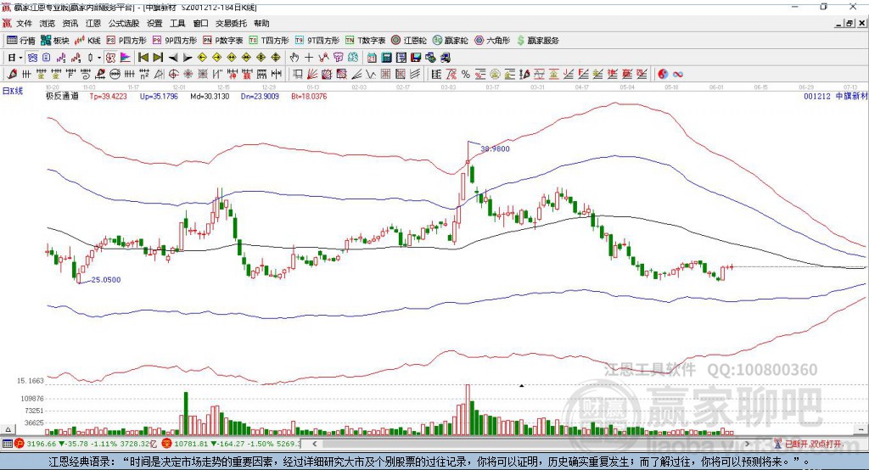Click the horizontal timeline scrollbar track

531,444
